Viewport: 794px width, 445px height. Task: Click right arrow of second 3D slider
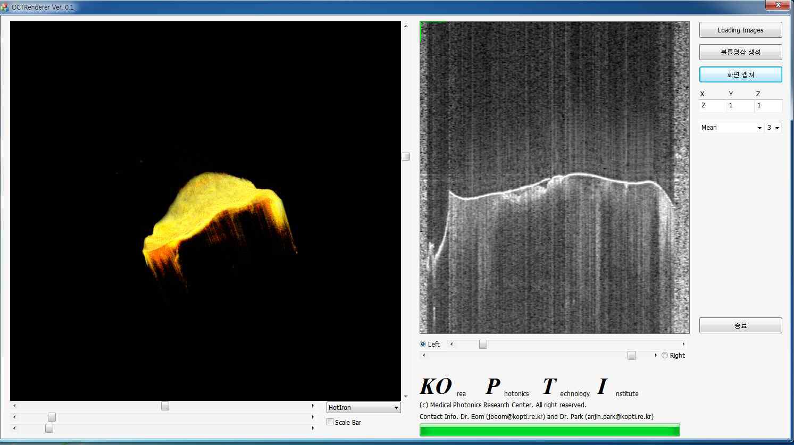click(313, 417)
